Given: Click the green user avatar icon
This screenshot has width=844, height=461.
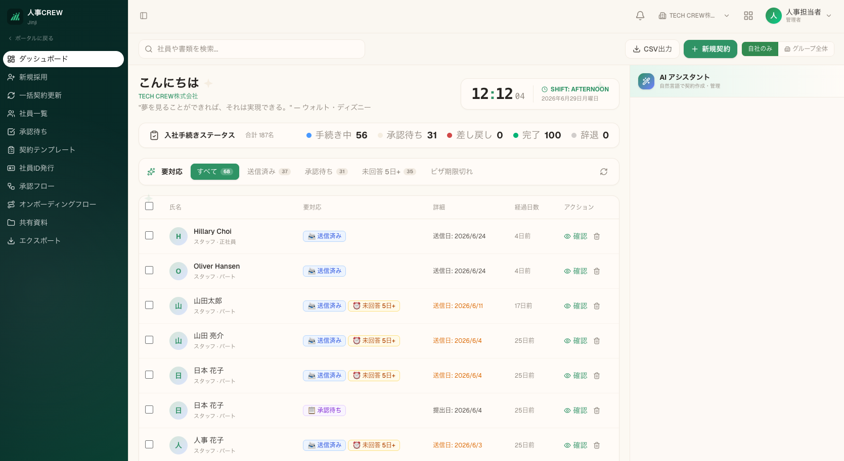Looking at the screenshot, I should (774, 16).
